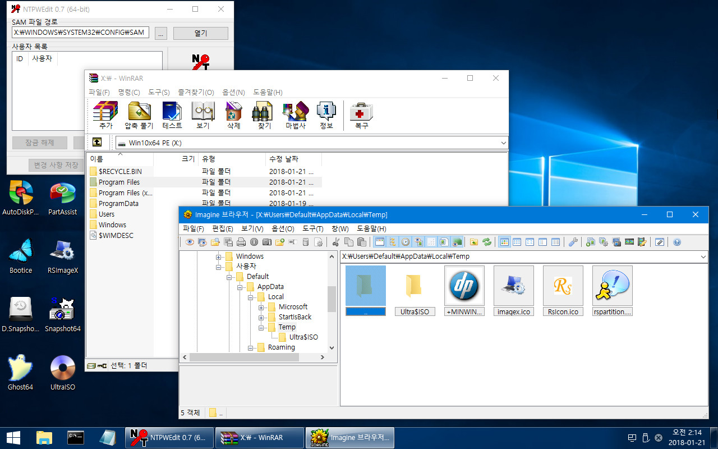Open the 편집(E) menu in Imagine

[223, 229]
